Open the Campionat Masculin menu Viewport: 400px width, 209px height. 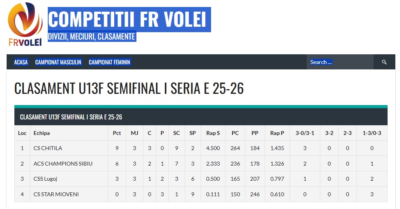pos(58,62)
